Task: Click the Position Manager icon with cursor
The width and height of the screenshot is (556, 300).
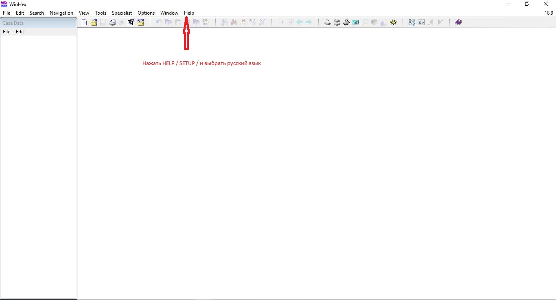Action: click(x=412, y=22)
